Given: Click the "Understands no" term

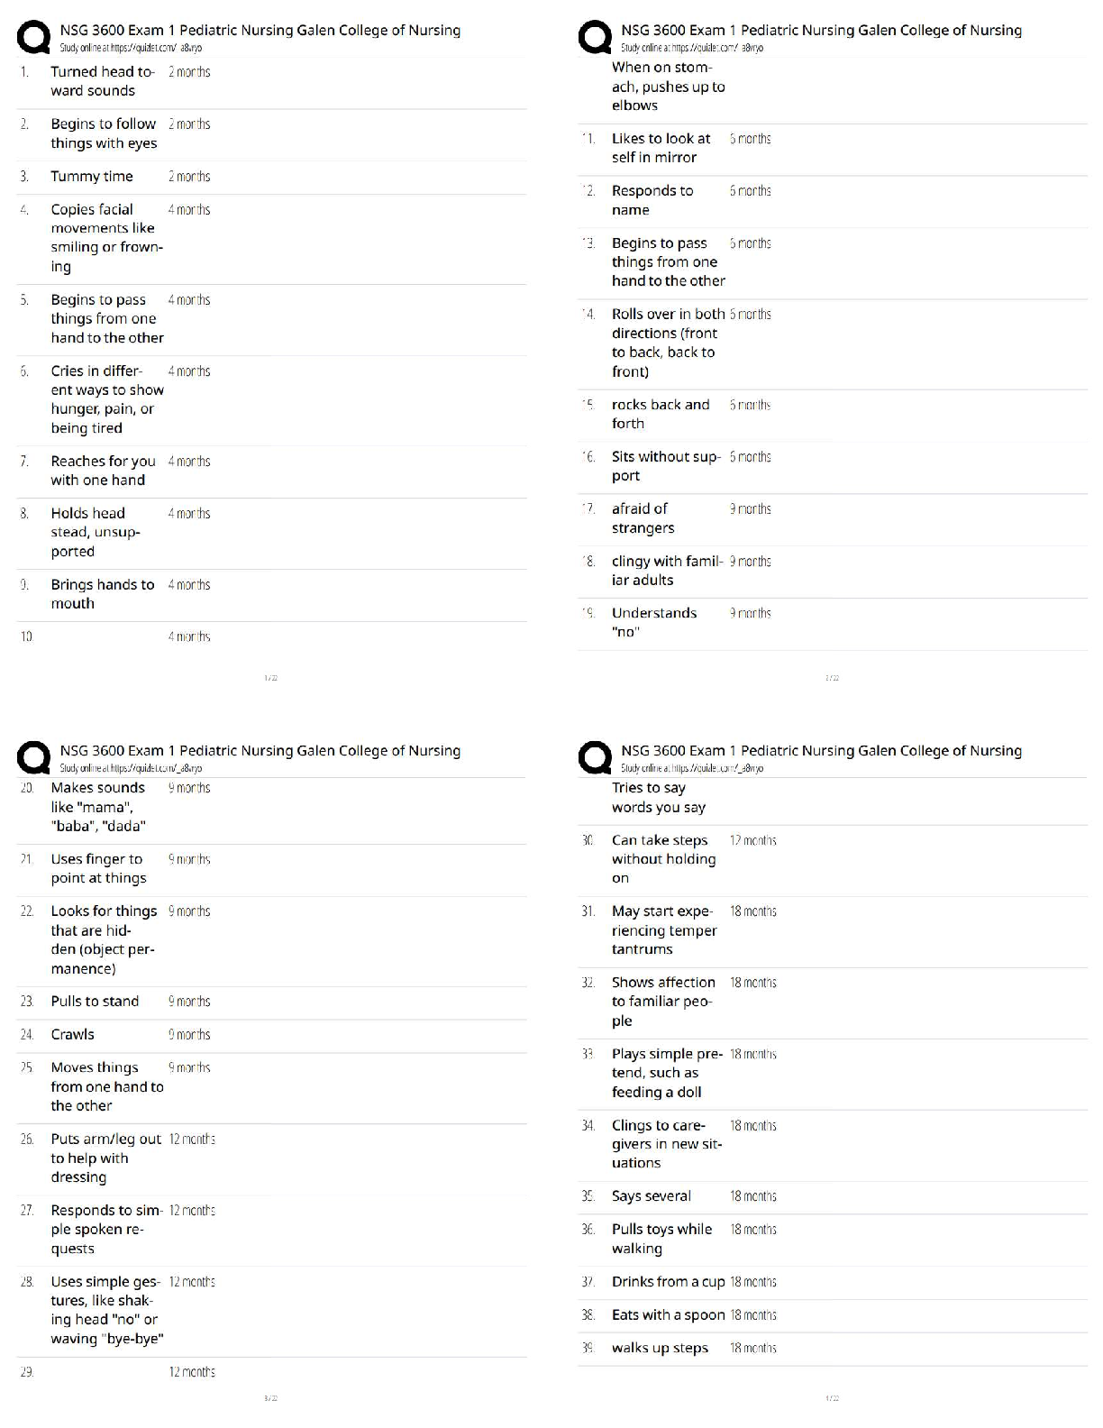Looking at the screenshot, I should pos(653,622).
